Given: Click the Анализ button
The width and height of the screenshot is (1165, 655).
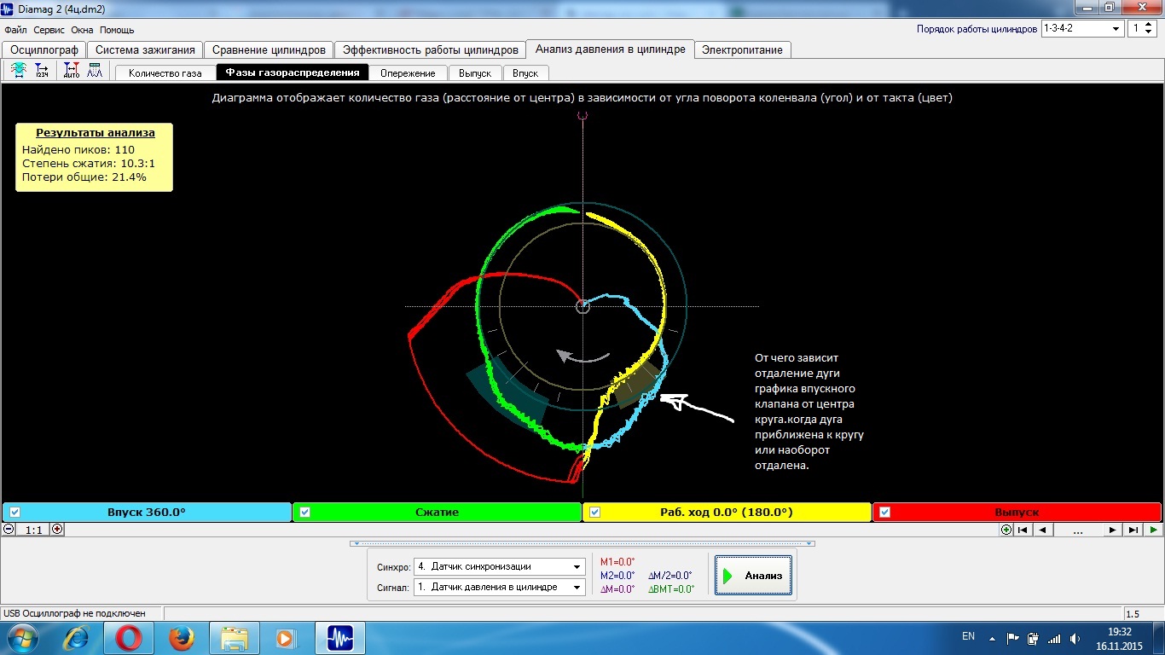Looking at the screenshot, I should pyautogui.click(x=753, y=576).
